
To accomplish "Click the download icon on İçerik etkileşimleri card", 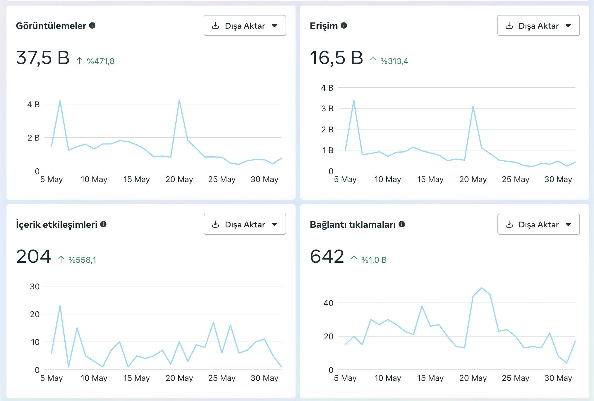I will click(216, 224).
